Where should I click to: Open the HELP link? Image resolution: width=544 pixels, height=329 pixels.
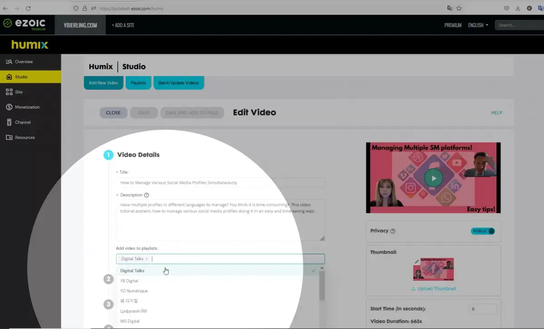496,113
